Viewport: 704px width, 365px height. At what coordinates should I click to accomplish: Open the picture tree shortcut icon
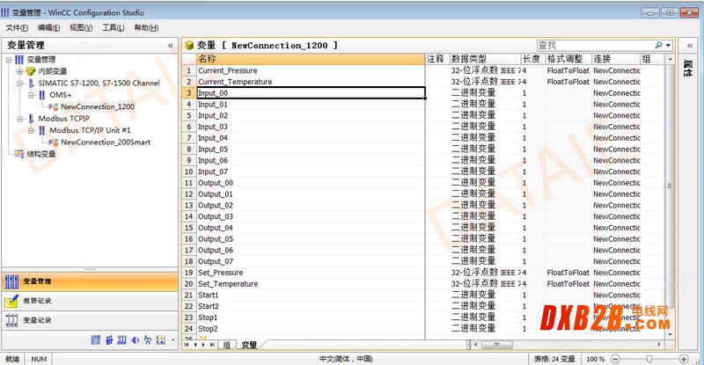click(148, 340)
